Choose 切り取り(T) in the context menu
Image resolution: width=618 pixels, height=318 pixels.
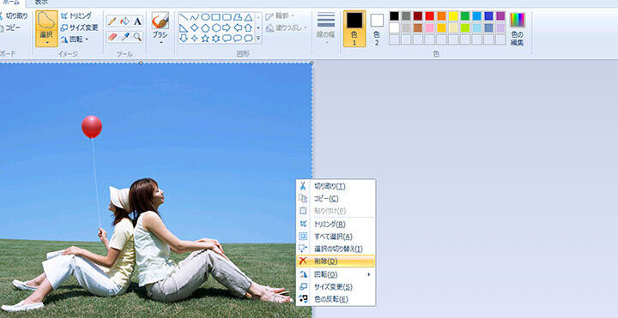point(336,186)
